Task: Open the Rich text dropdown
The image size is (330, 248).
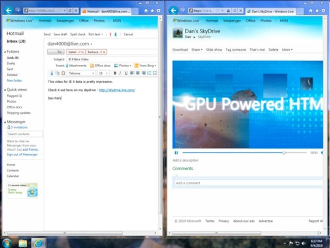Action: [x=95, y=34]
